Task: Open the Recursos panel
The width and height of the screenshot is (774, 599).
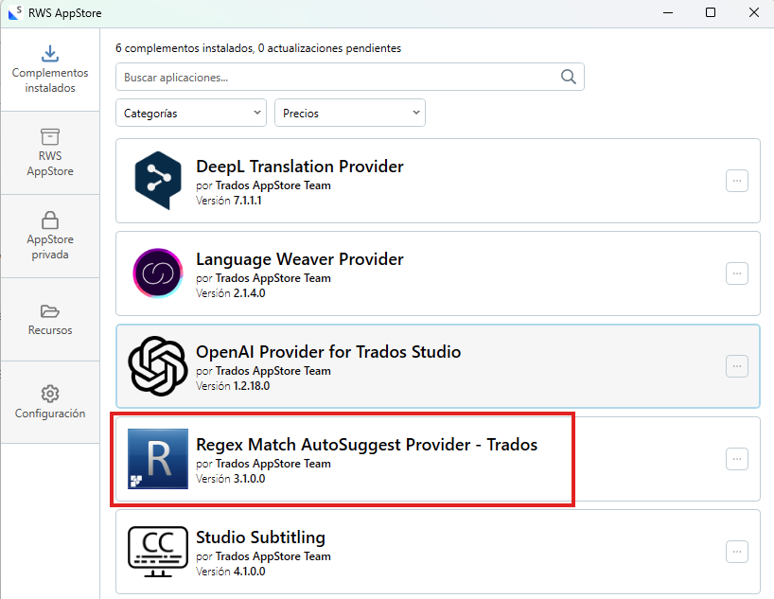Action: pyautogui.click(x=50, y=319)
